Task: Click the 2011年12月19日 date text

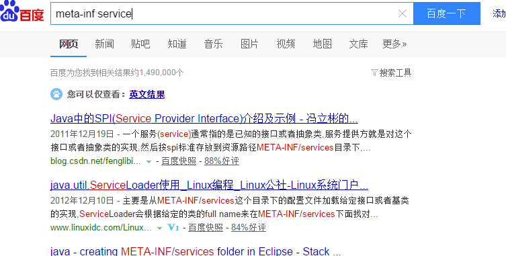Action: [x=82, y=134]
